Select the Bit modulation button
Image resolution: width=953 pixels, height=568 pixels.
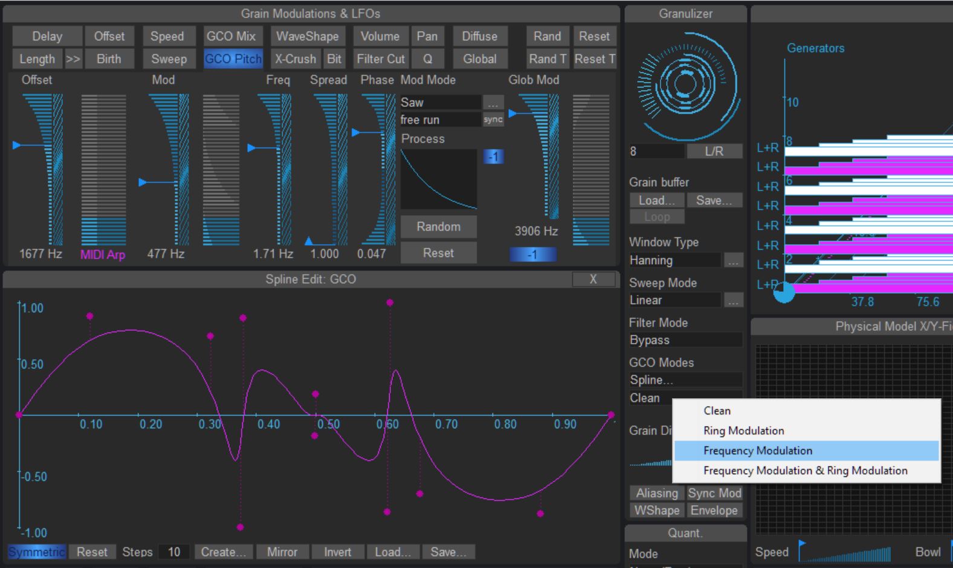pos(334,59)
